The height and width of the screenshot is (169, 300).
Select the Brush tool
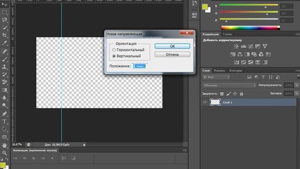pos(4,59)
